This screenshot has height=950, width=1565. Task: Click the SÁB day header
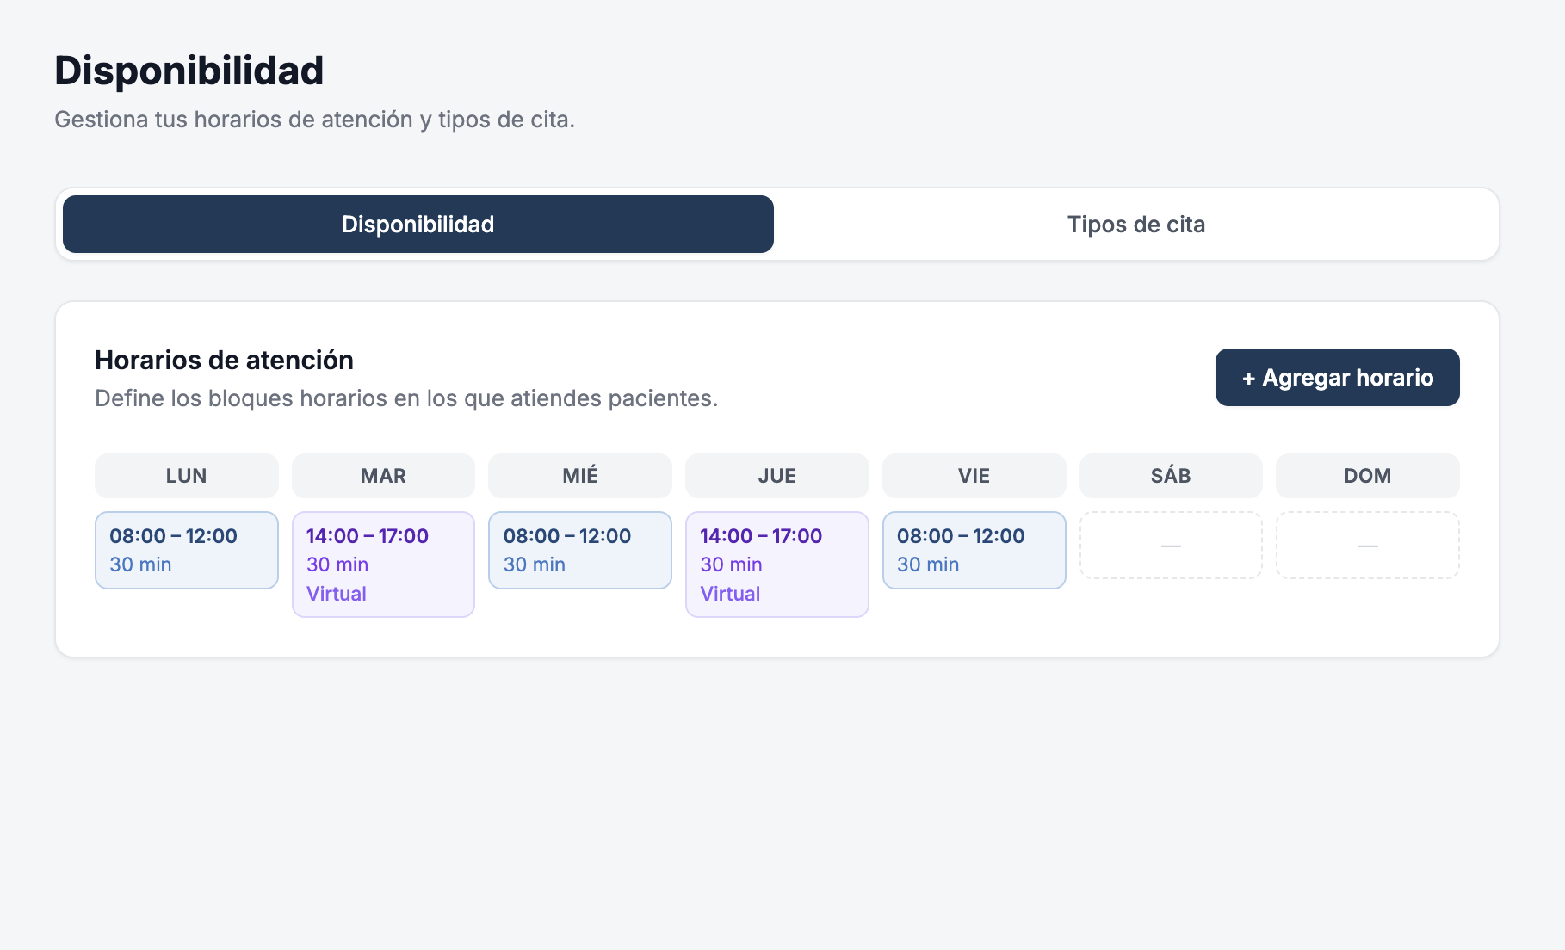pyautogui.click(x=1171, y=475)
